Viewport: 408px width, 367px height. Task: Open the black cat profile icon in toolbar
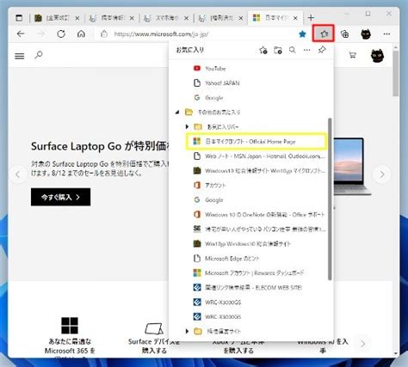coord(366,34)
